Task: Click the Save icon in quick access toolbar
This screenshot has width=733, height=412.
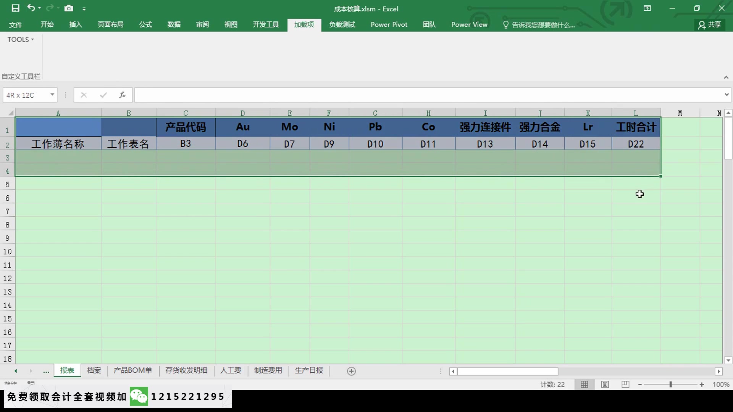Action: [15, 8]
